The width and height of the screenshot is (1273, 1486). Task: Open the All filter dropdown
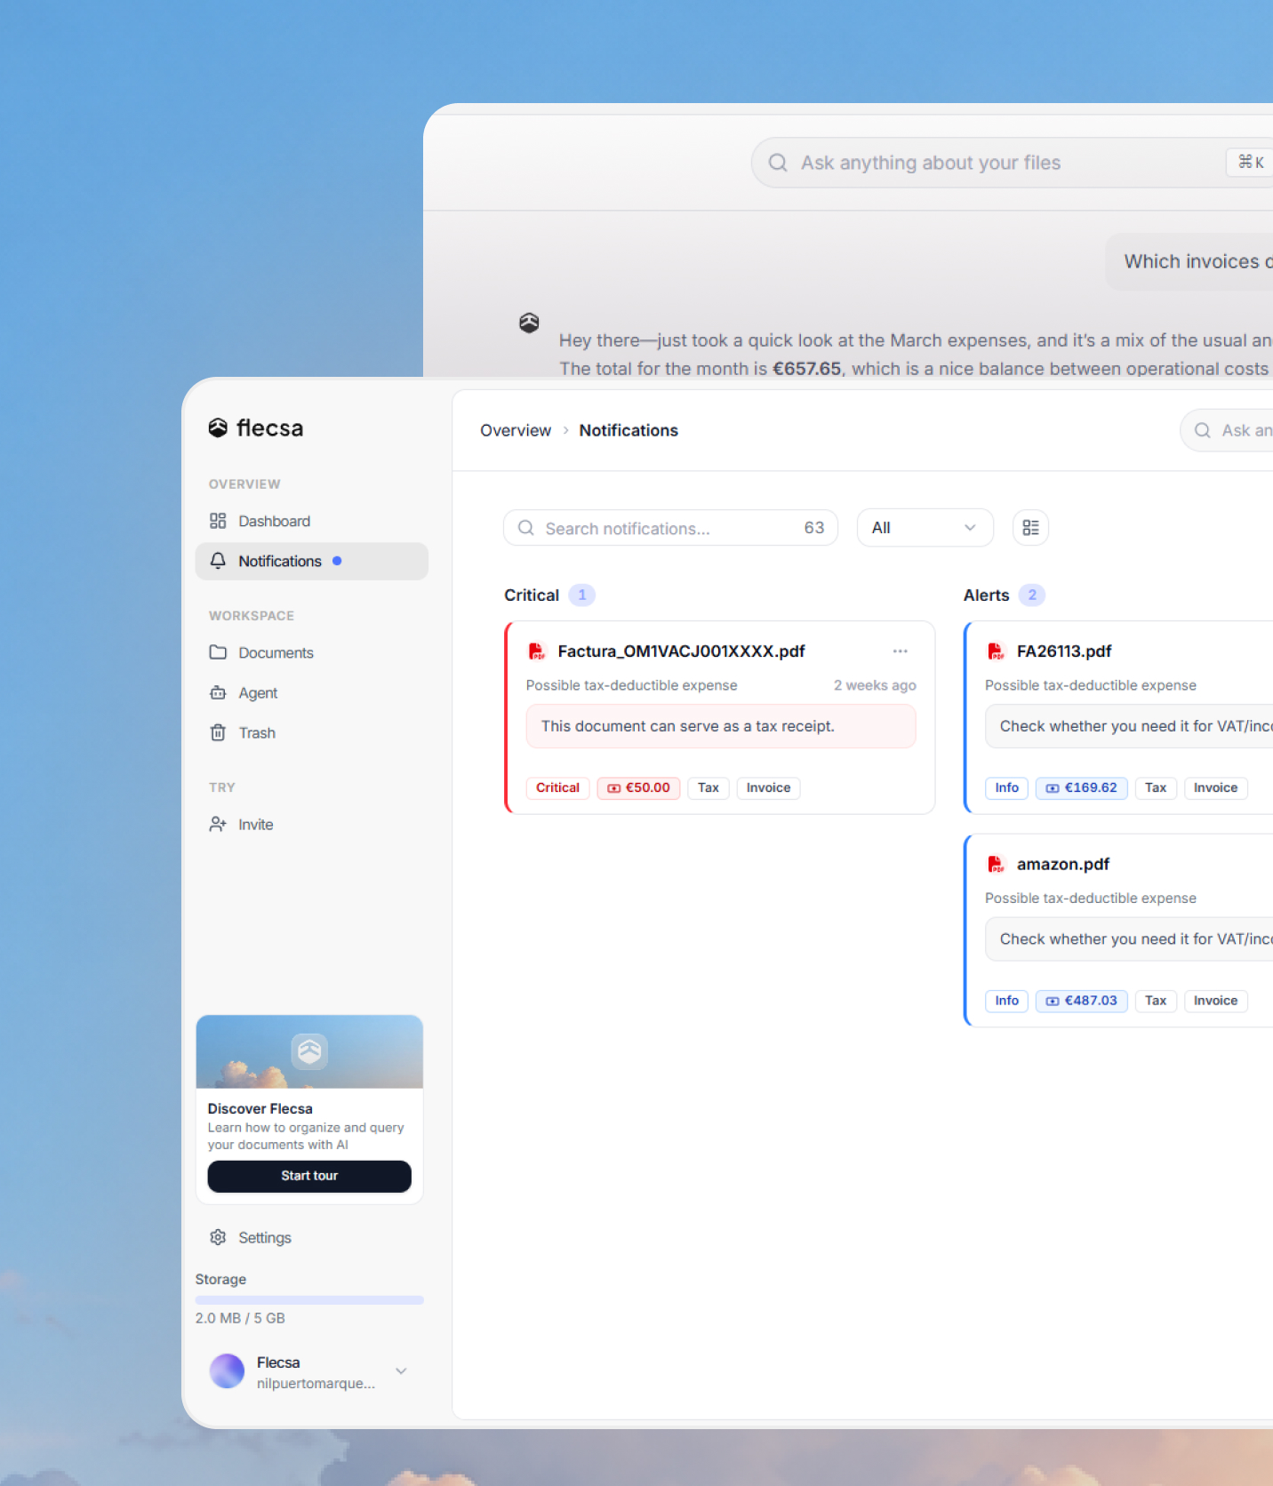(925, 528)
